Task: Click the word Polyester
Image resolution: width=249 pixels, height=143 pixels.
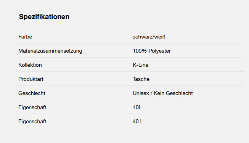Action: (x=160, y=51)
